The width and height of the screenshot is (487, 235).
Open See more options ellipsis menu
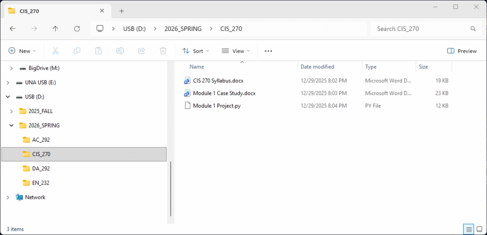coord(268,51)
